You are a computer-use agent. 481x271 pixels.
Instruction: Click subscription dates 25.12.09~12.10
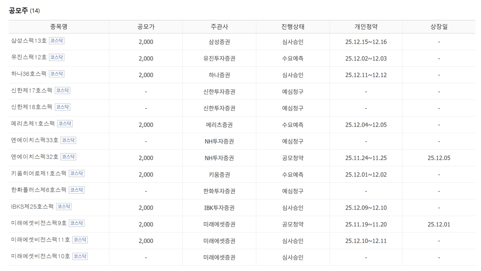click(x=366, y=208)
